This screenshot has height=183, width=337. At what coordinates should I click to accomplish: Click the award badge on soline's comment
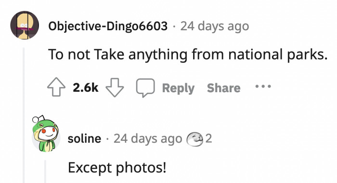tap(194, 139)
